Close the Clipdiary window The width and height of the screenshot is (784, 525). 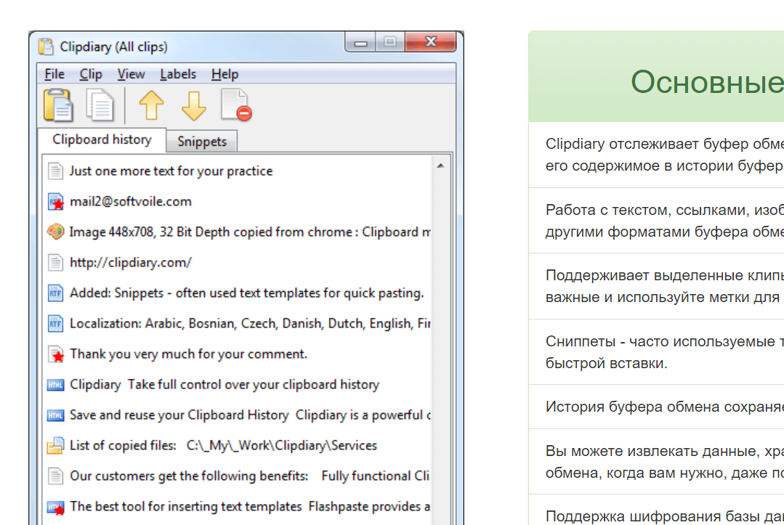[431, 42]
